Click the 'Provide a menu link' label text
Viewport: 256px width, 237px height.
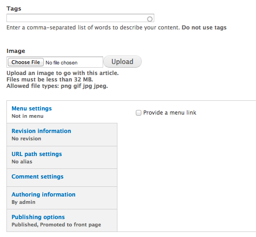(169, 113)
